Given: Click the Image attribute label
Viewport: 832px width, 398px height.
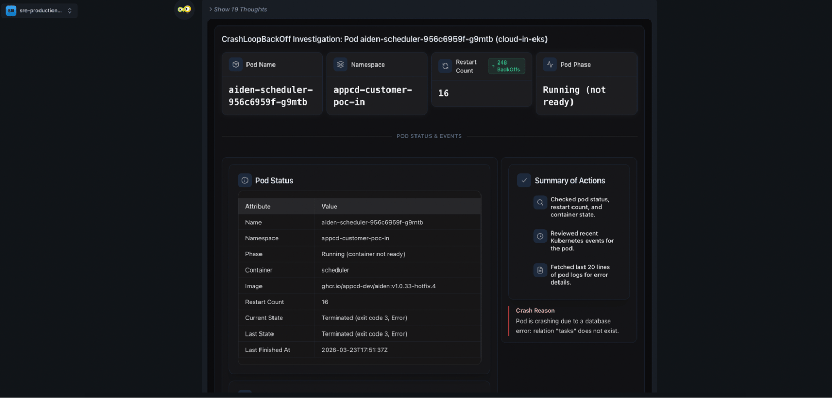Looking at the screenshot, I should (254, 286).
